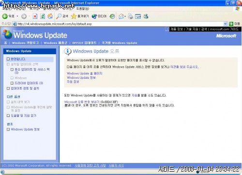The height and width of the screenshot is (175, 242).
Task: Select Windows Update 정보 in the sidebar
Action: [x=25, y=130]
